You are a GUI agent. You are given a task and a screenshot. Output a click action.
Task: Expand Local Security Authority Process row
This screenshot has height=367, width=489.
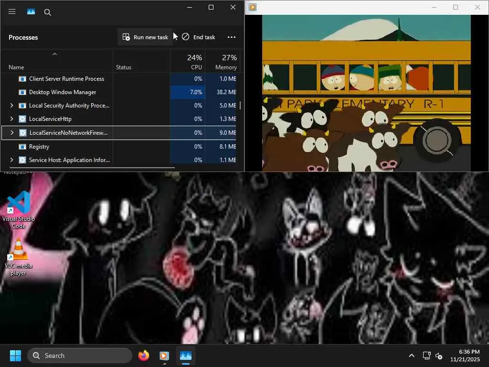pyautogui.click(x=11, y=106)
